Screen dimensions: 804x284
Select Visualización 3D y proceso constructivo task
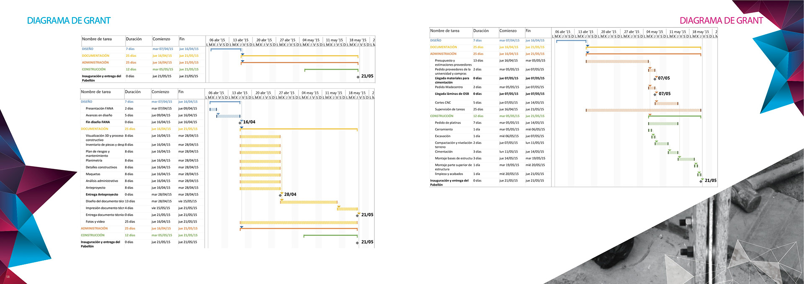pyautogui.click(x=105, y=138)
